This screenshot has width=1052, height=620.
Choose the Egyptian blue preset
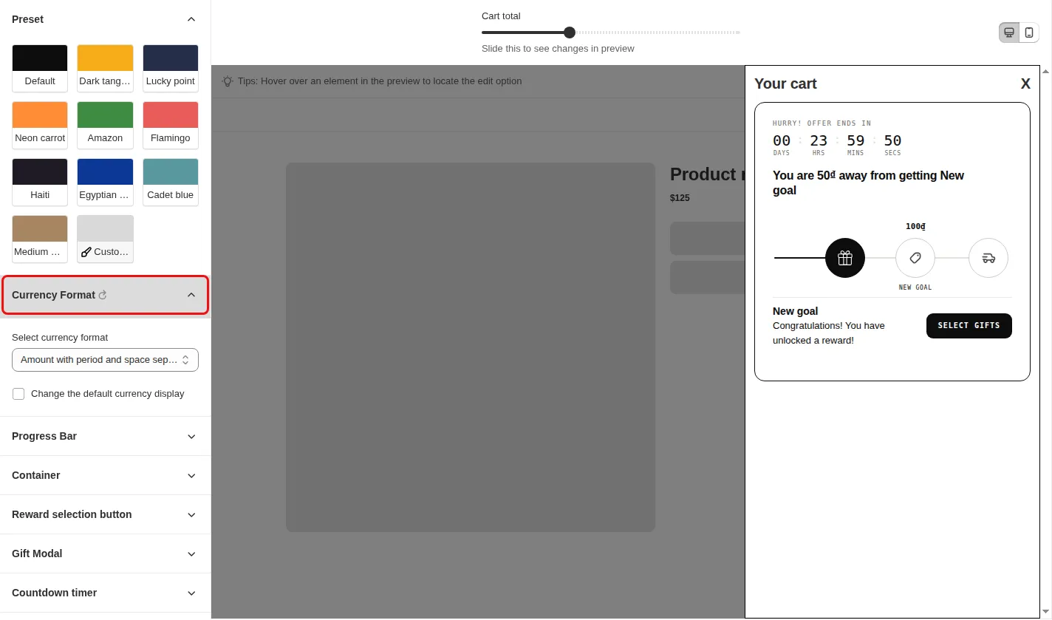[x=105, y=183]
